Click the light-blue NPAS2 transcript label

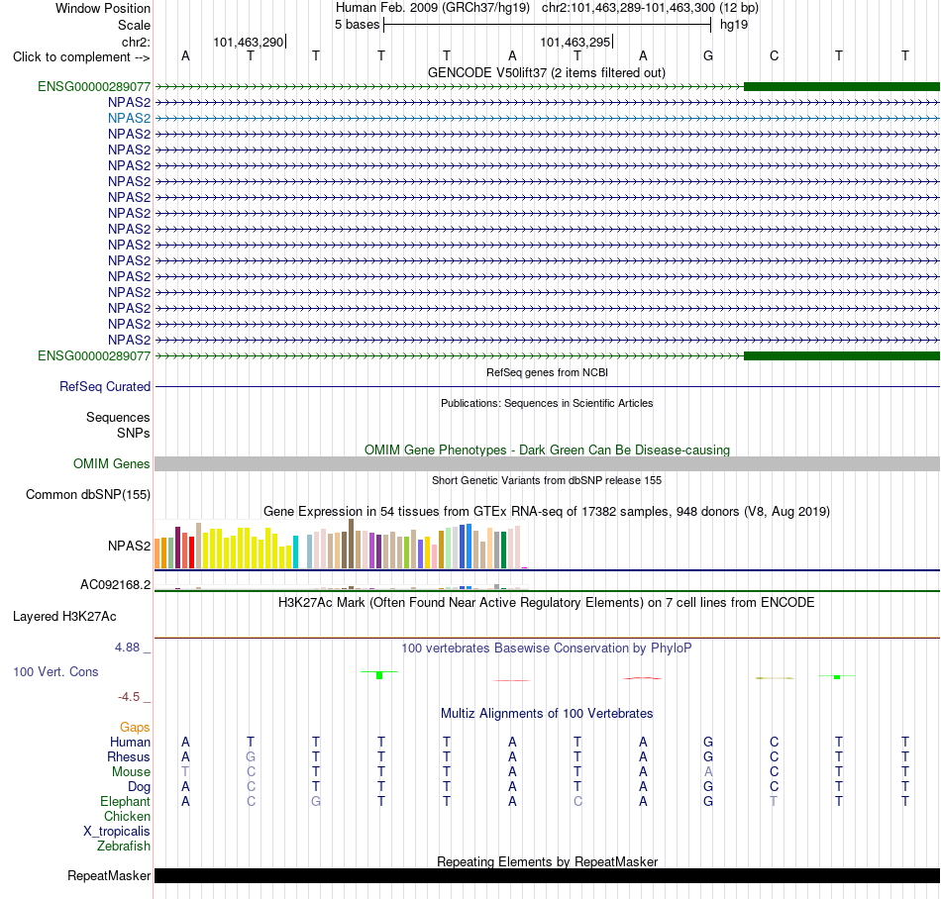pos(129,118)
